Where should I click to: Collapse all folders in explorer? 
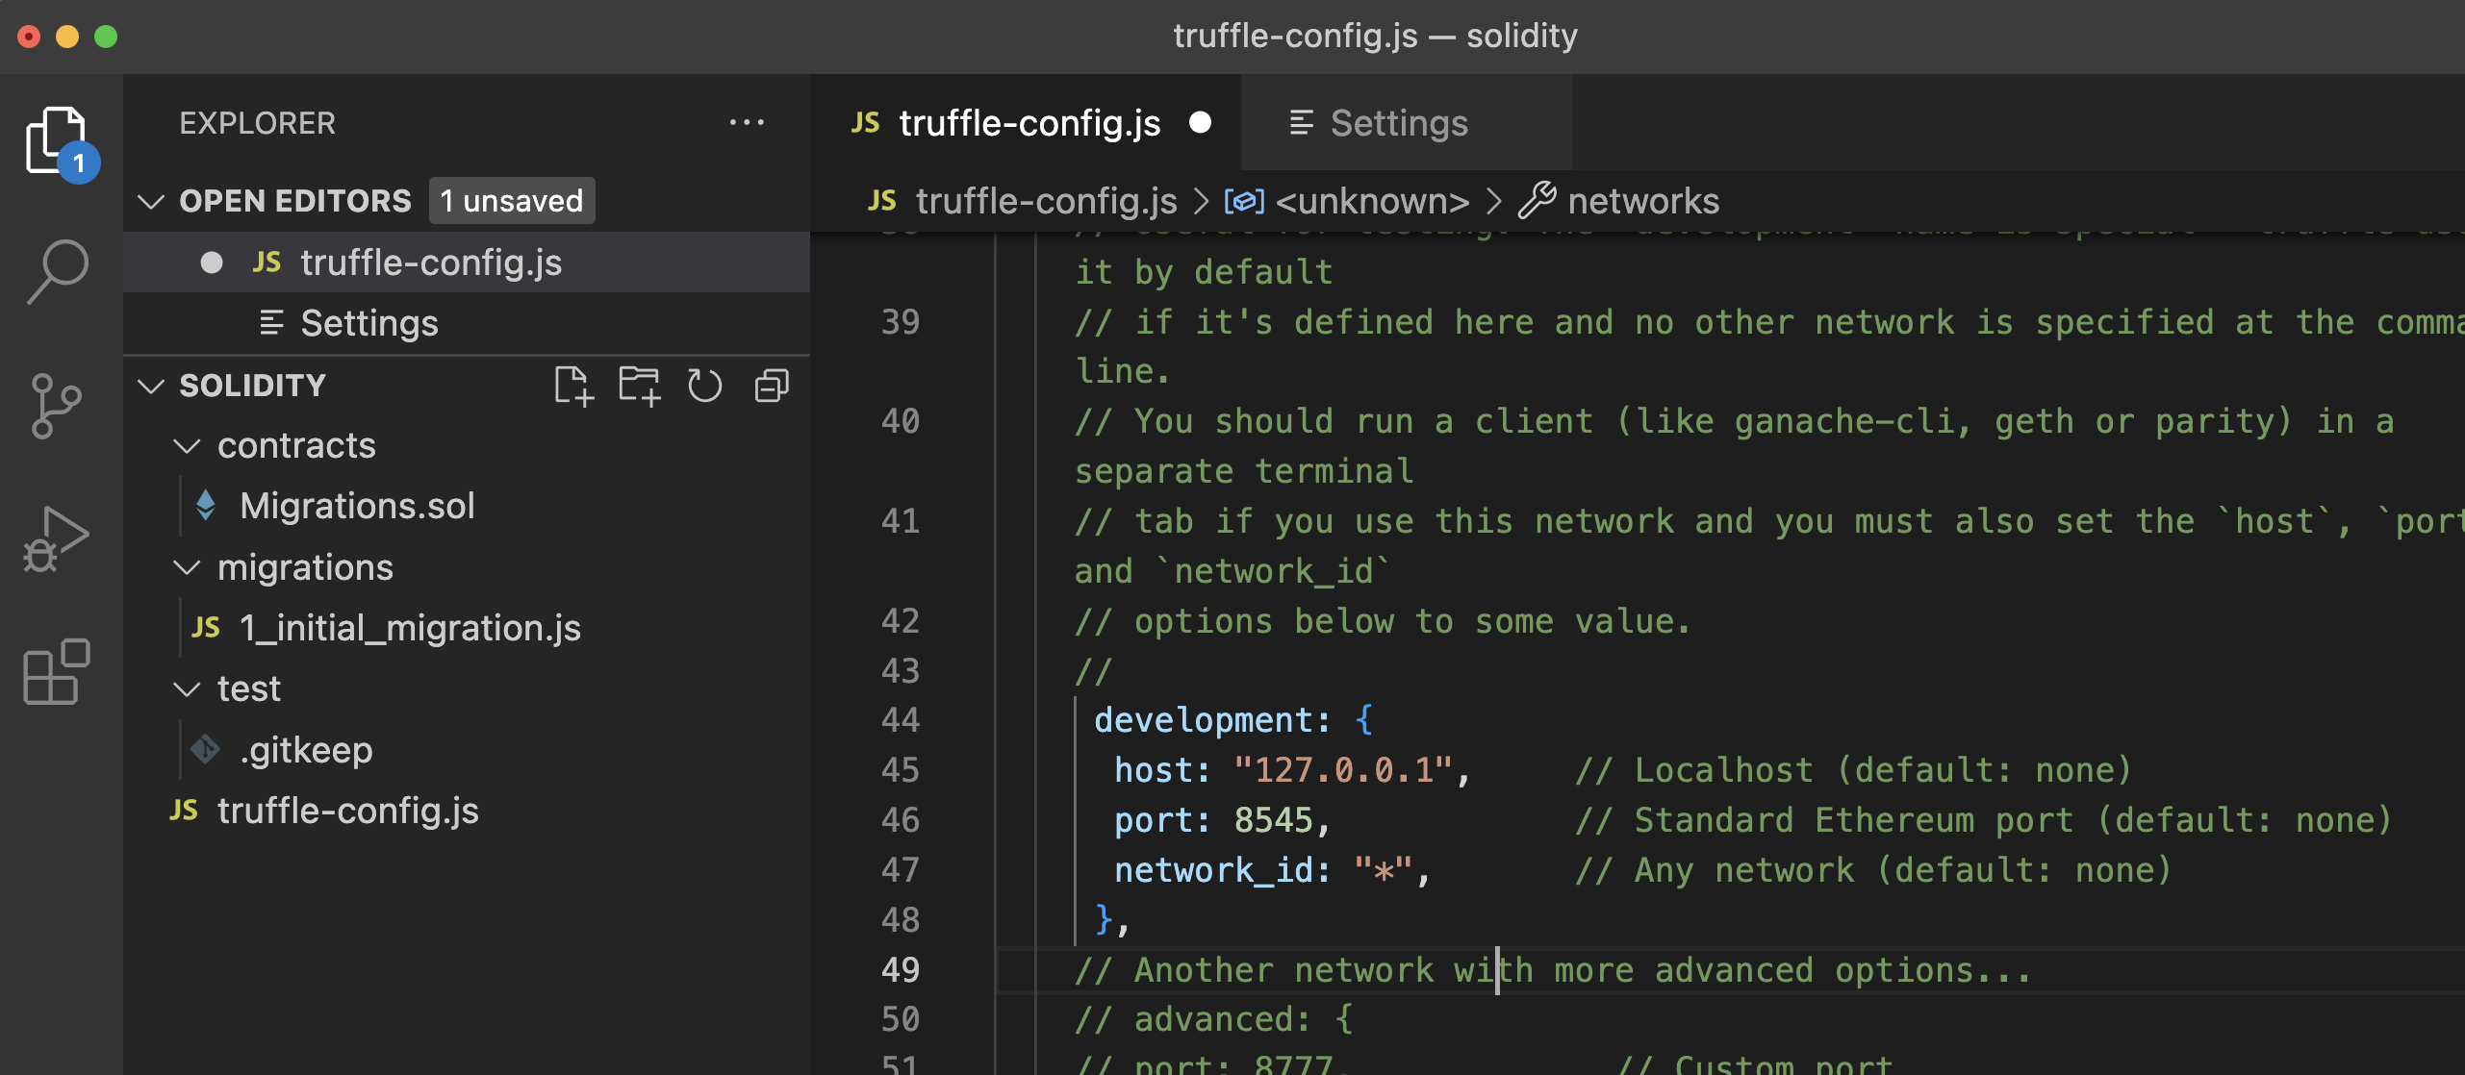click(772, 387)
